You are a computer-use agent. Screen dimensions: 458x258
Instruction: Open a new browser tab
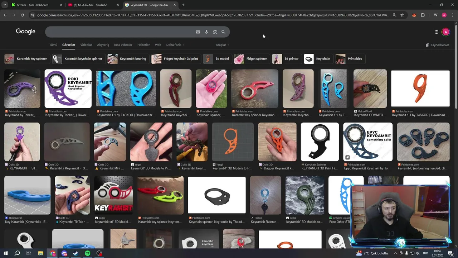tap(183, 5)
